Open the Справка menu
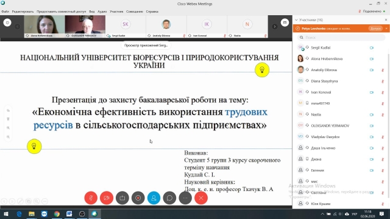The image size is (390, 219). [x=152, y=12]
